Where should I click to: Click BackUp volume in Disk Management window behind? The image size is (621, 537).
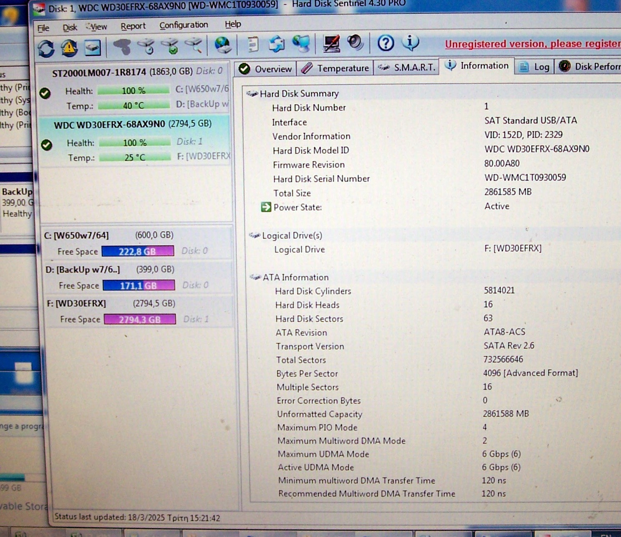pos(17,202)
